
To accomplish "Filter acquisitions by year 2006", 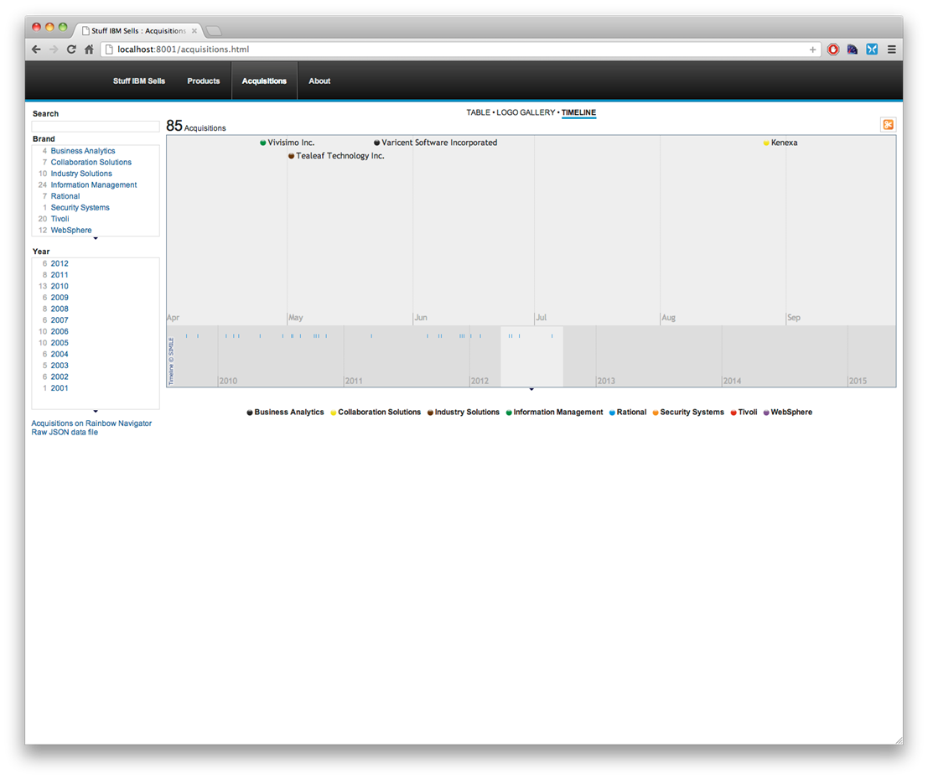I will [x=60, y=331].
